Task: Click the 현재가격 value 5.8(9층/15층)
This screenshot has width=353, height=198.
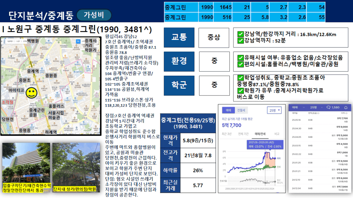Action: click(x=198, y=141)
